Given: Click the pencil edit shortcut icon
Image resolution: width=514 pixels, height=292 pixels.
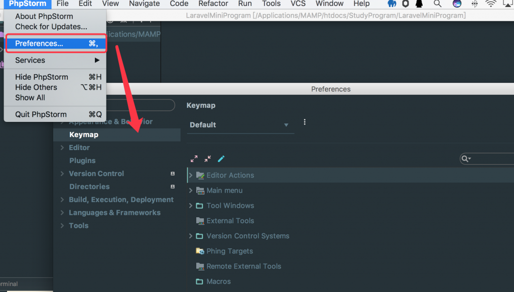Looking at the screenshot, I should pos(221,159).
